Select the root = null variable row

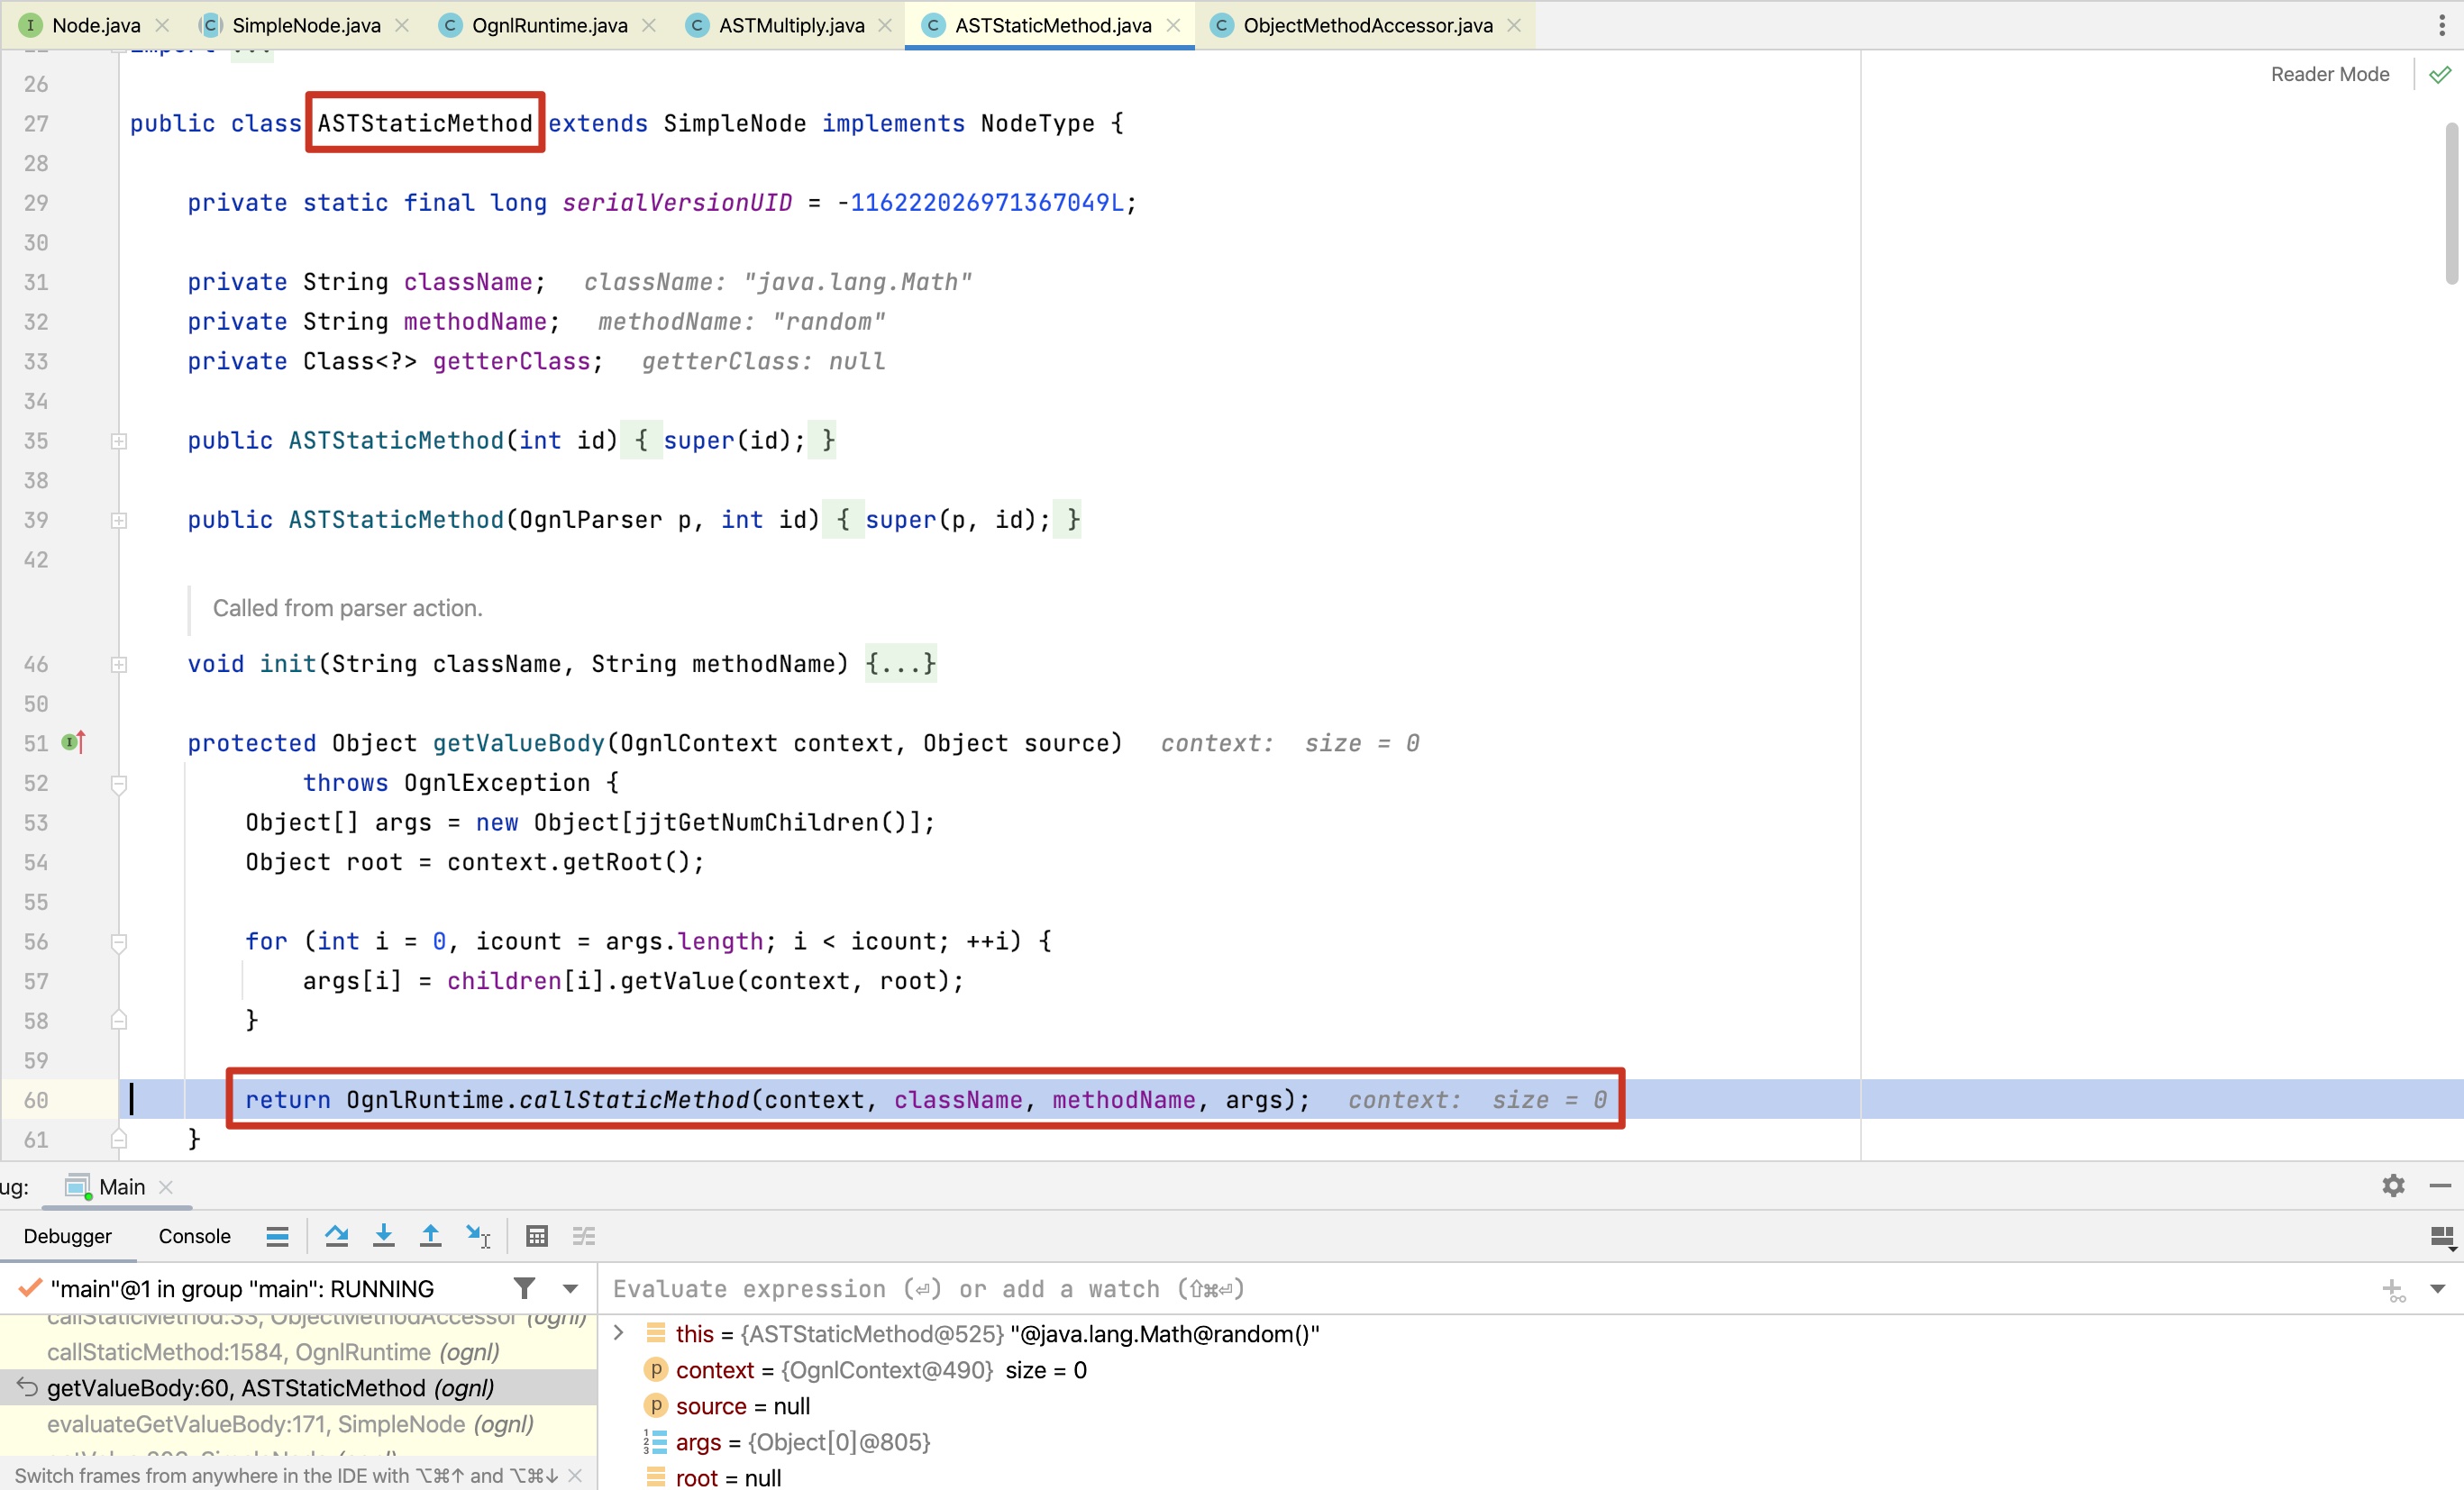(x=1531, y=1477)
